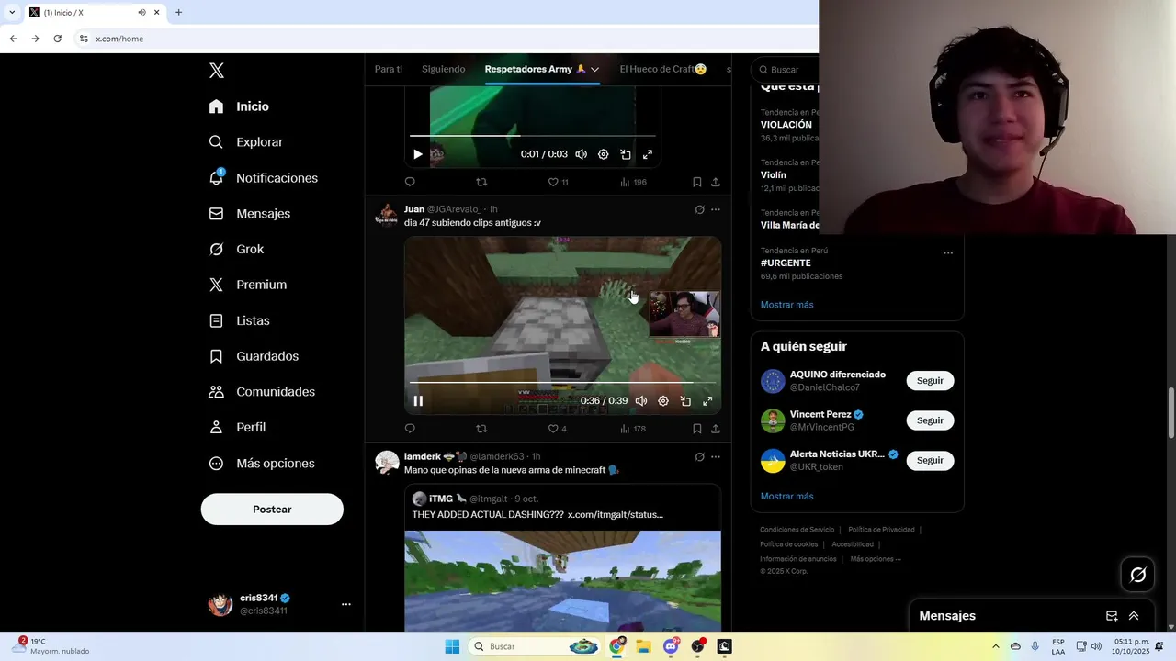Click the Guardados bookmark icon in the sidebar

click(x=216, y=356)
